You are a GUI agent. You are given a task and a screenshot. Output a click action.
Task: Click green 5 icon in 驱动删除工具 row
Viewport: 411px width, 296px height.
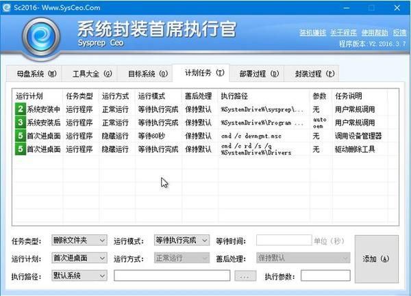coord(21,149)
